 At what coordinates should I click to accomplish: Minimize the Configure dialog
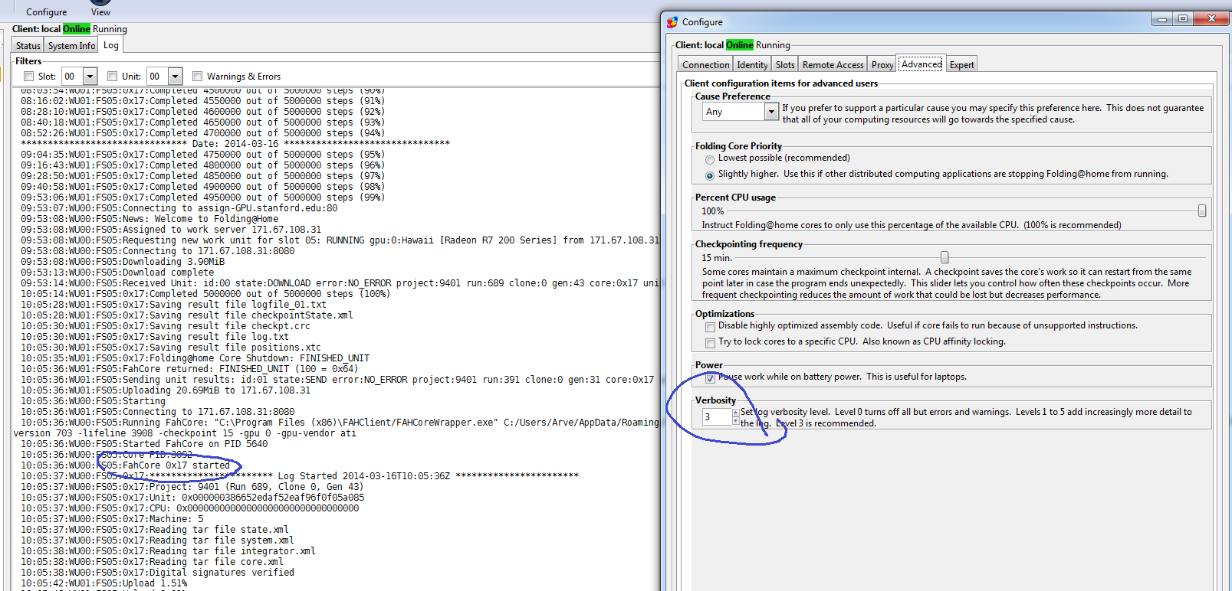pyautogui.click(x=1162, y=19)
